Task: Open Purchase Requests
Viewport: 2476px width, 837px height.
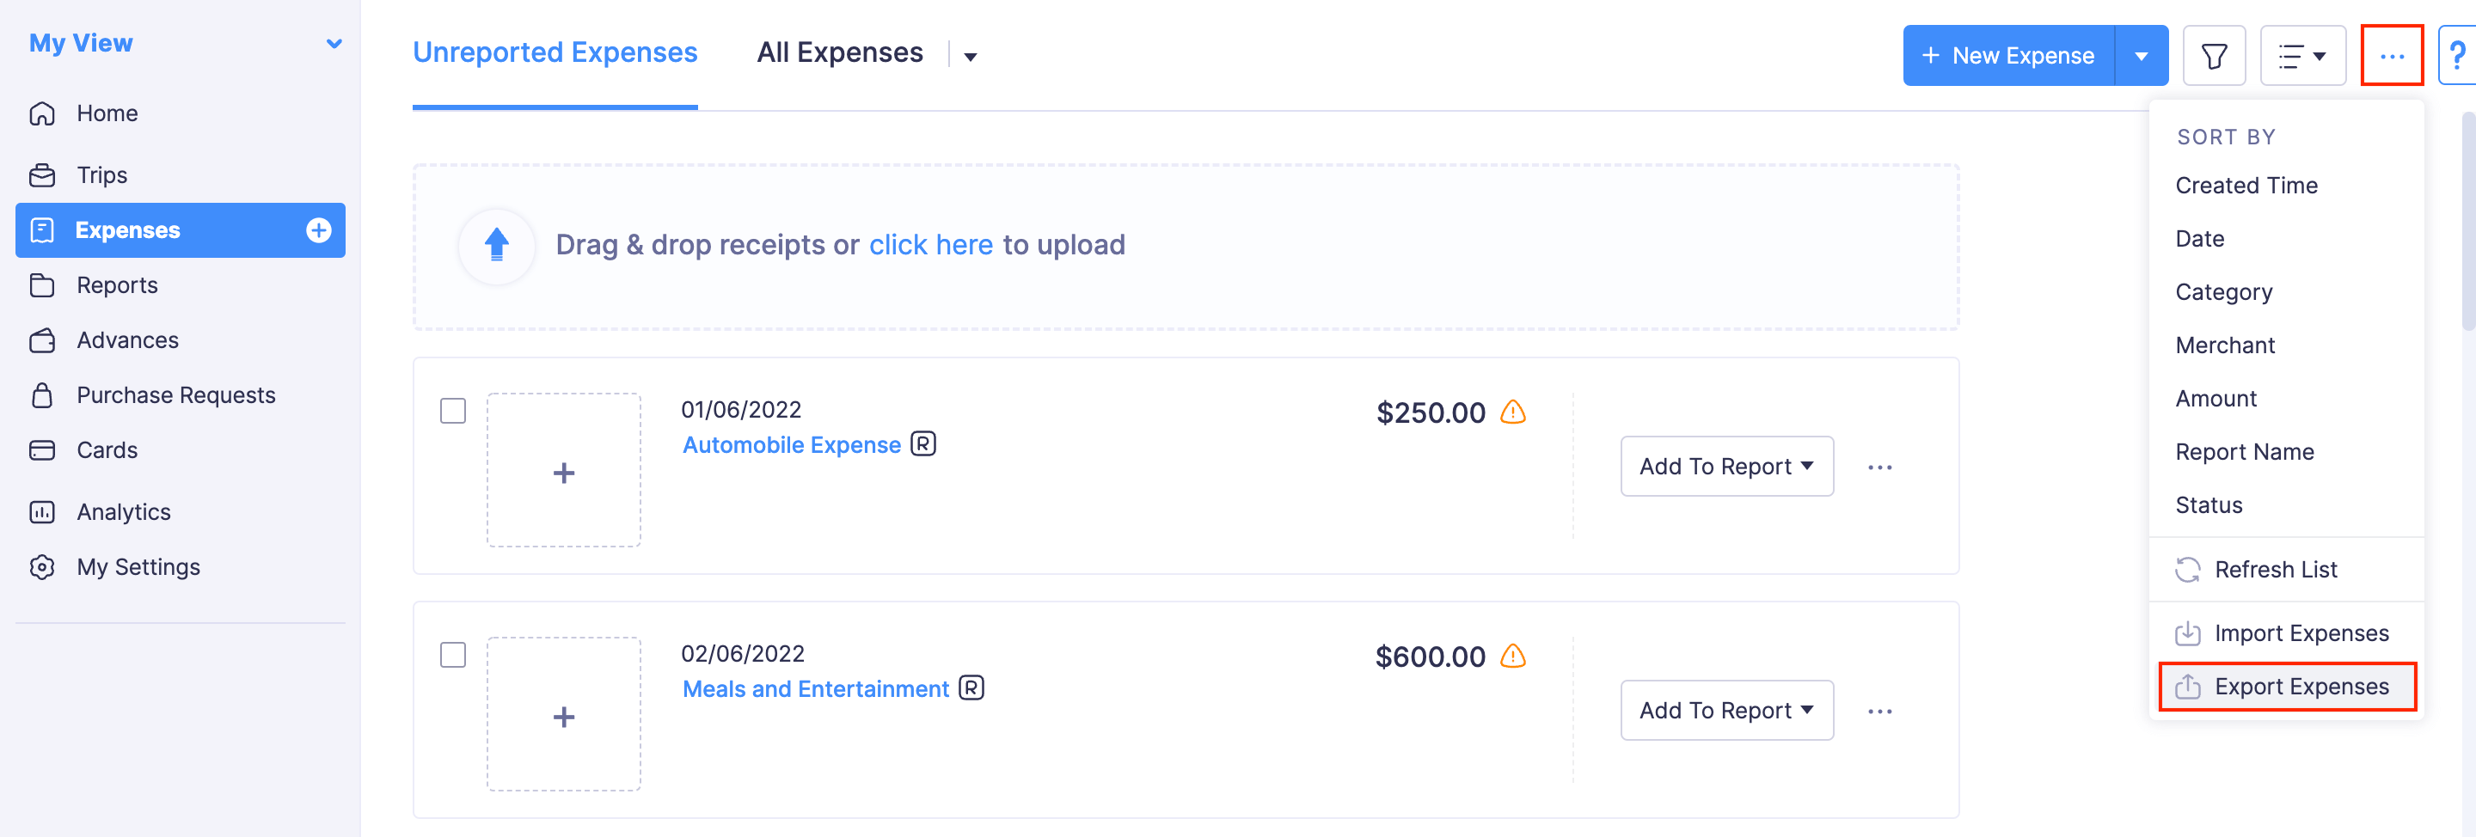Action: (x=175, y=394)
